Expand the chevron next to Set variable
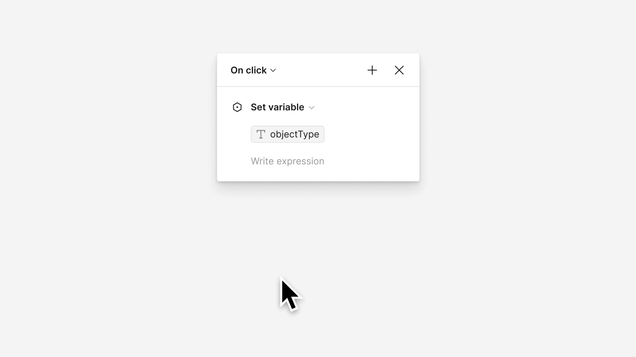Screen dimensions: 636x357 point(311,107)
